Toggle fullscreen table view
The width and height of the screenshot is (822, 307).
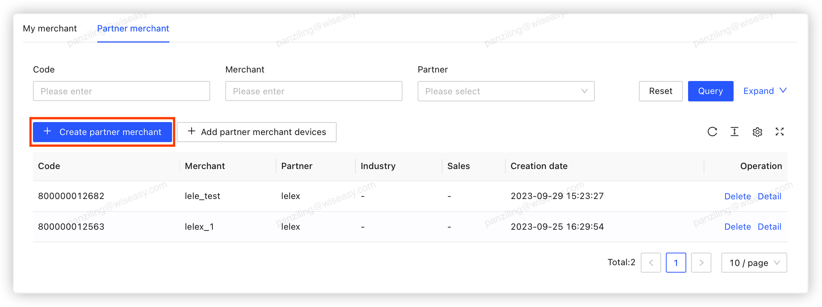pyautogui.click(x=779, y=132)
